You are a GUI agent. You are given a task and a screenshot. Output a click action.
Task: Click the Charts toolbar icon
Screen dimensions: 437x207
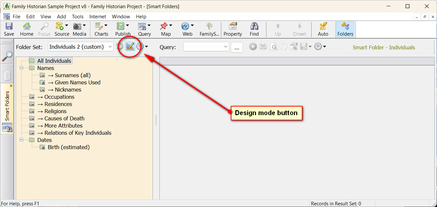99,26
